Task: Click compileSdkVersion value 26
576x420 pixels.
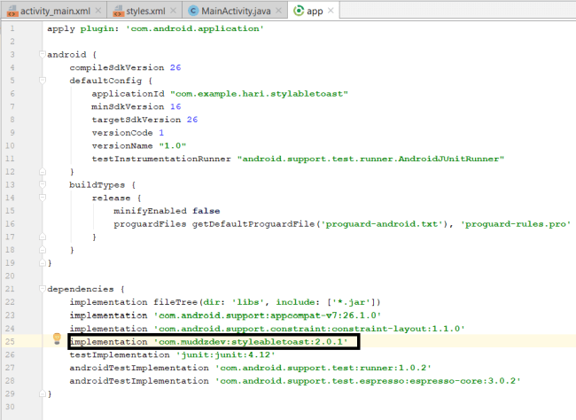Action: [175, 67]
